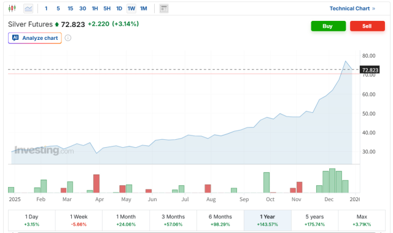Show the 6 Months performance range
Viewport: 393px width, 233px height.
[220, 220]
